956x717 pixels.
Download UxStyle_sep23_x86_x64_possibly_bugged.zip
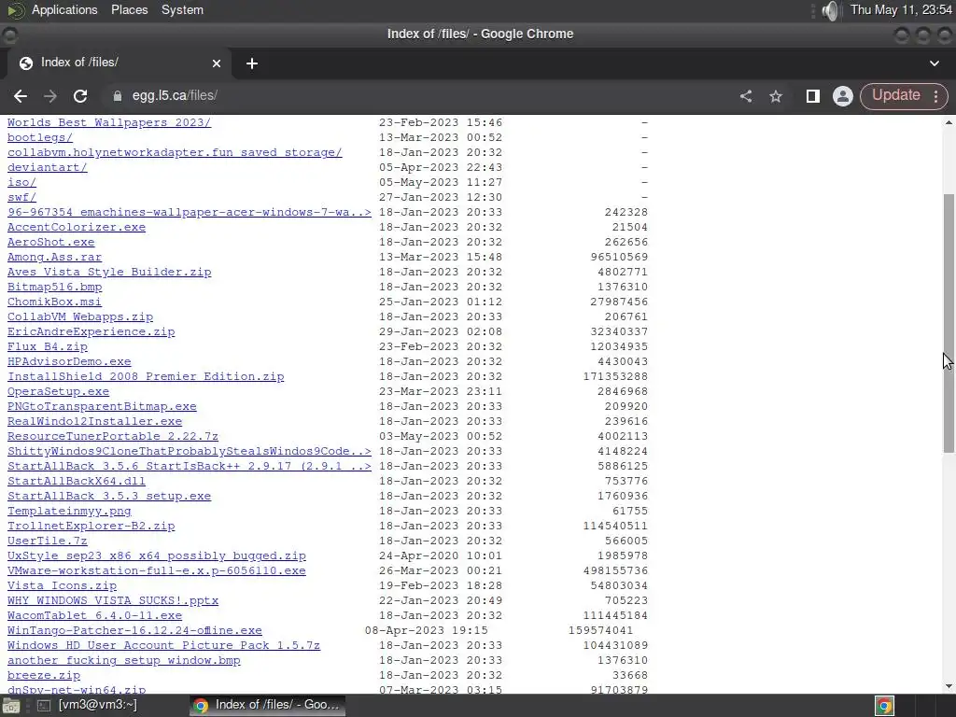(x=157, y=556)
